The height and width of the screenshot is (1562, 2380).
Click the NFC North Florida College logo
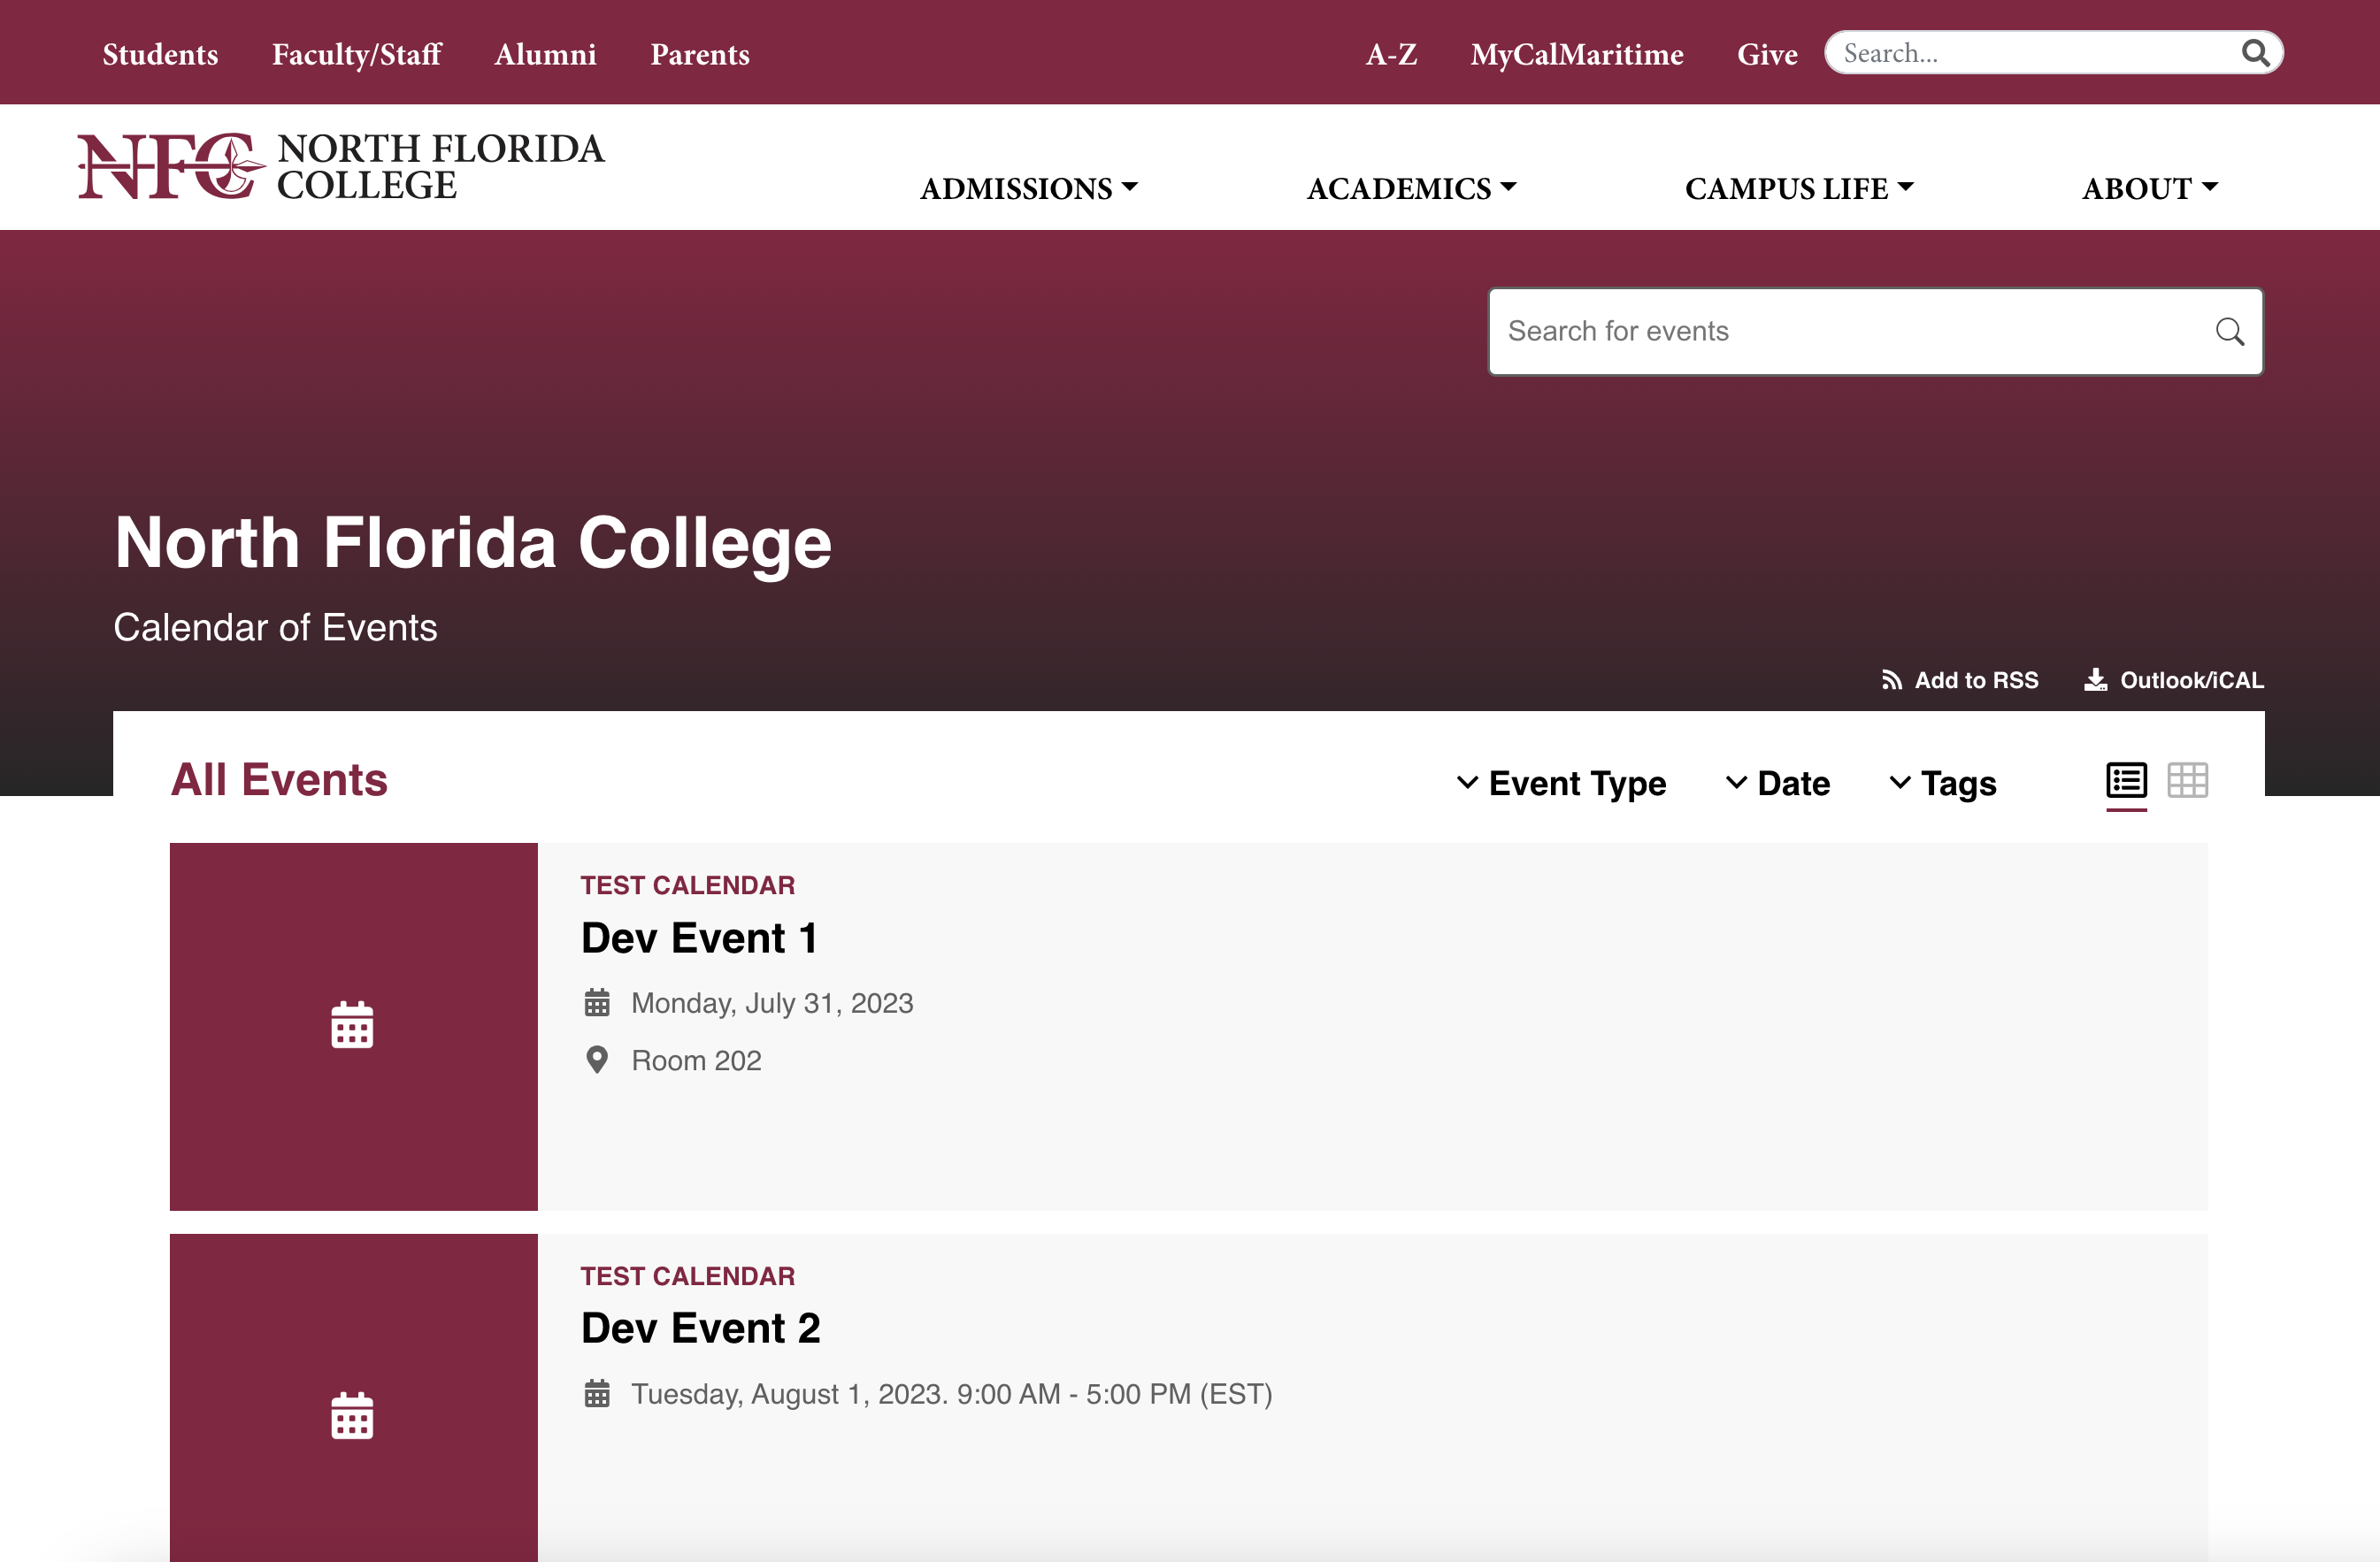(341, 166)
